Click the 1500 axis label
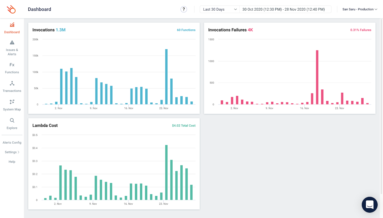This screenshot has height=218, width=383. click(x=211, y=39)
